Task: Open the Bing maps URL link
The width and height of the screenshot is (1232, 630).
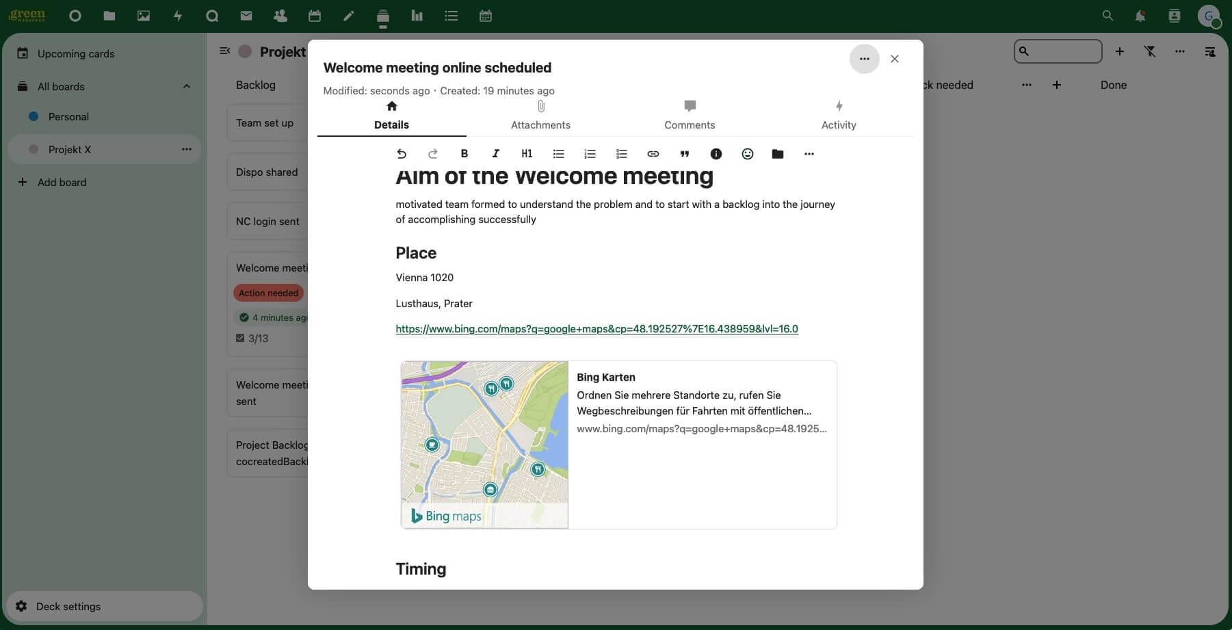Action: point(597,329)
